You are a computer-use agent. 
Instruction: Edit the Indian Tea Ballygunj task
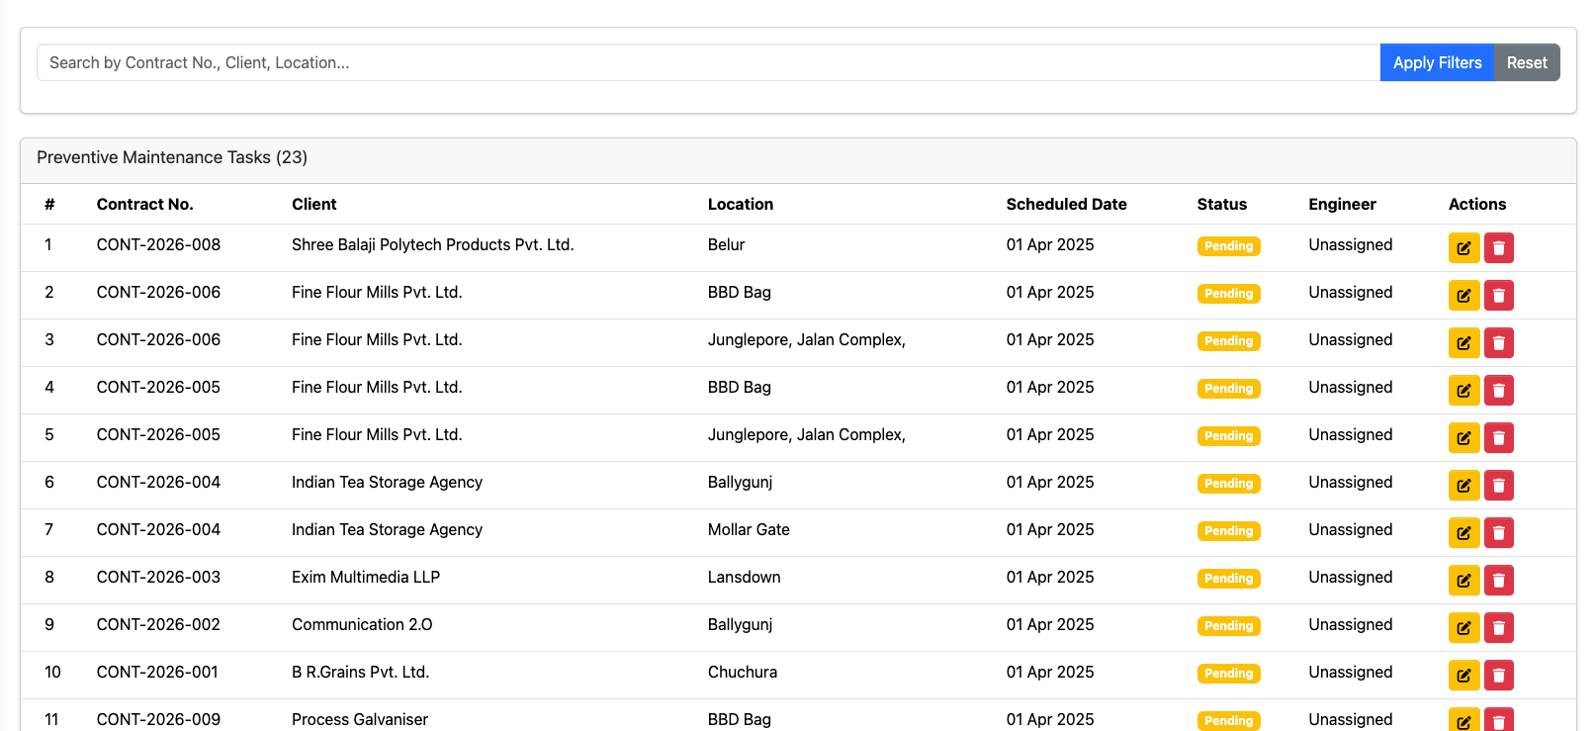(1463, 485)
